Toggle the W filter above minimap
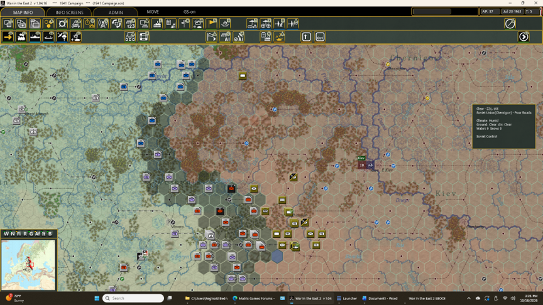 point(6,233)
